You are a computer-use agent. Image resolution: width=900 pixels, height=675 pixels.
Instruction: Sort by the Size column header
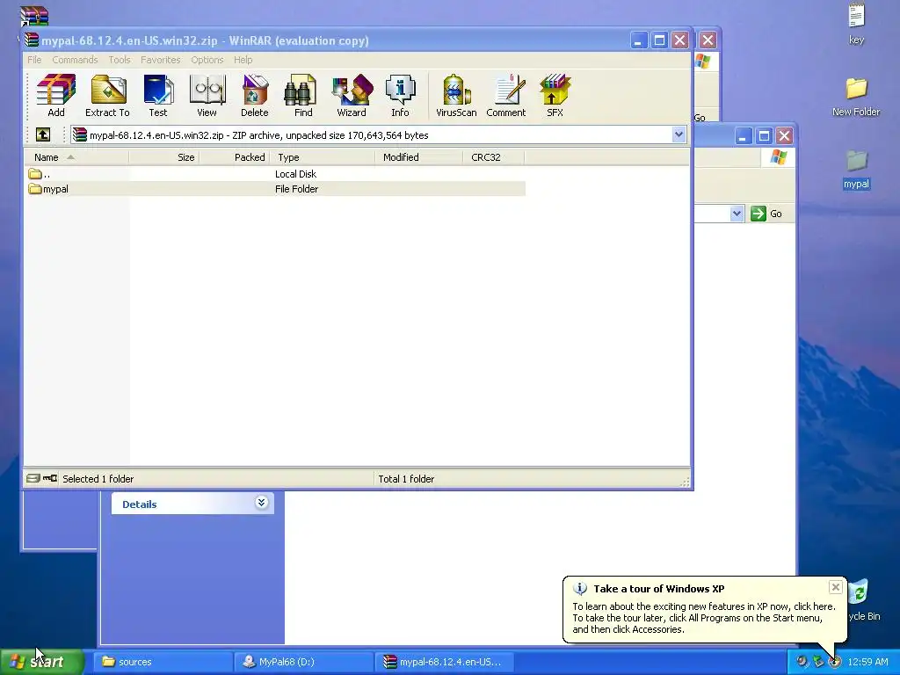(164, 157)
